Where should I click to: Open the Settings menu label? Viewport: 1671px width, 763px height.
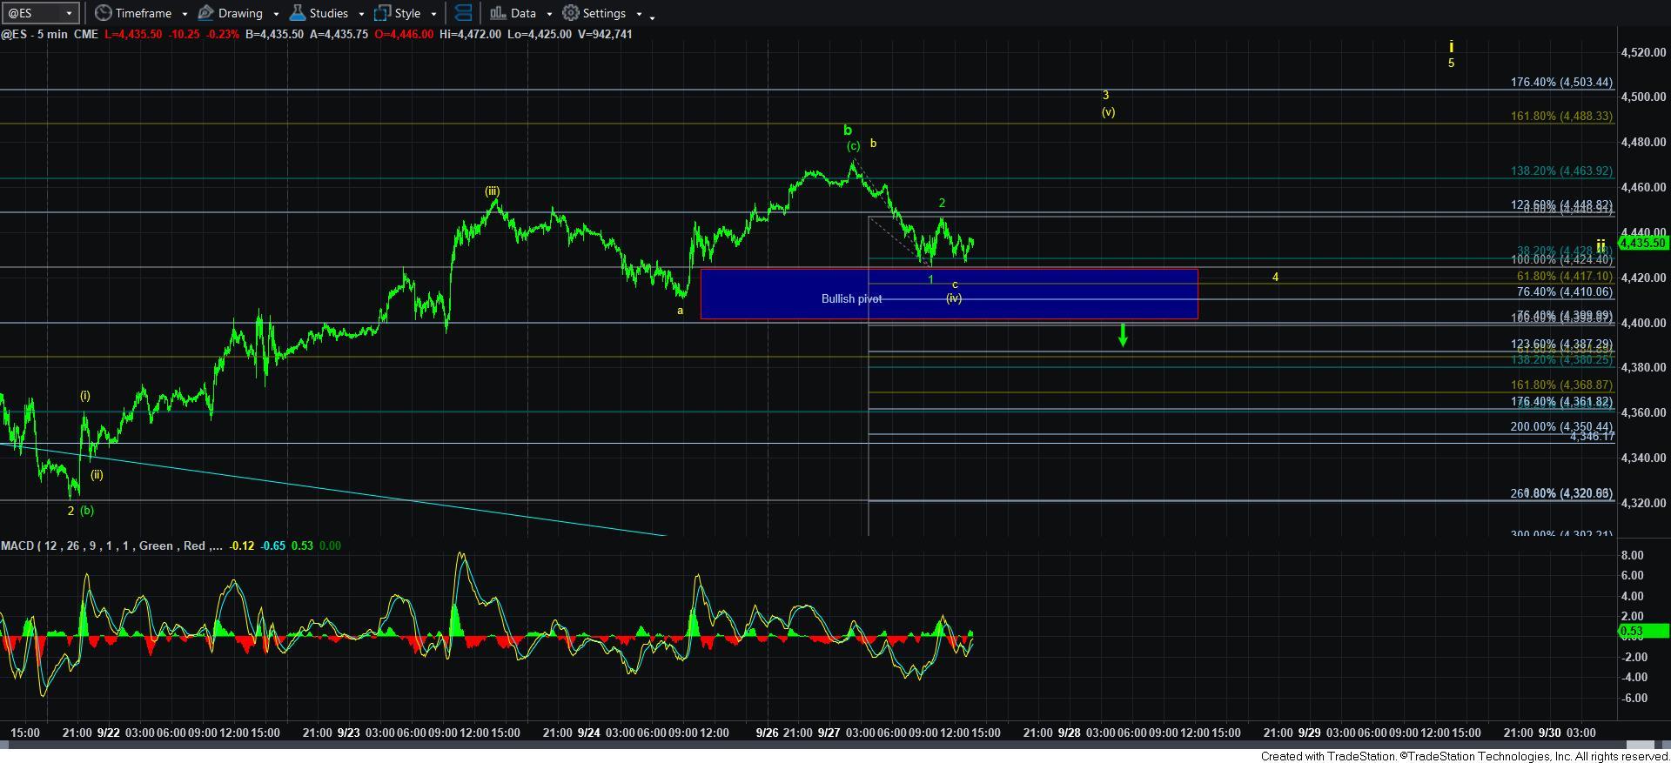tap(604, 13)
